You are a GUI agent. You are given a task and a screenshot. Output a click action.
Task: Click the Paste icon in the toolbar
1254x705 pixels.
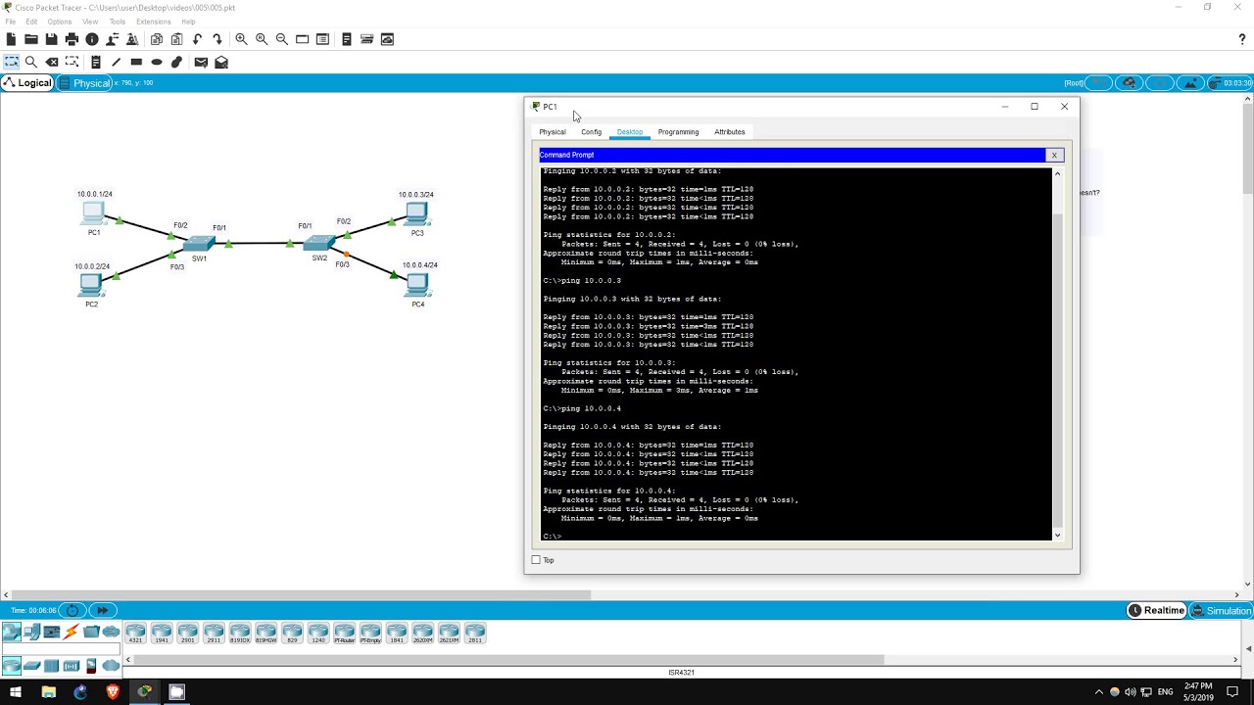[176, 39]
